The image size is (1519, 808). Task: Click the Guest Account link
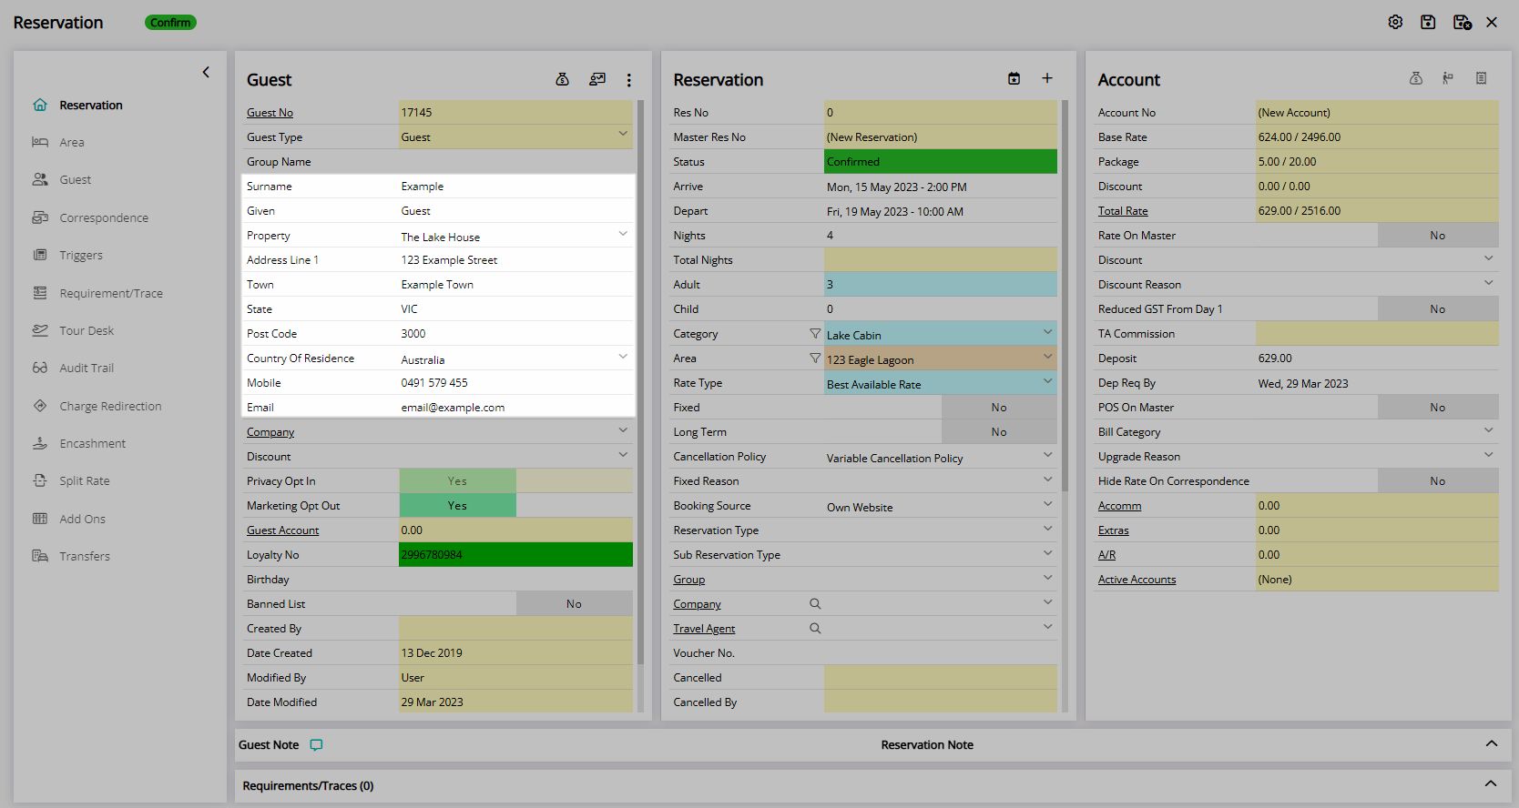282,530
